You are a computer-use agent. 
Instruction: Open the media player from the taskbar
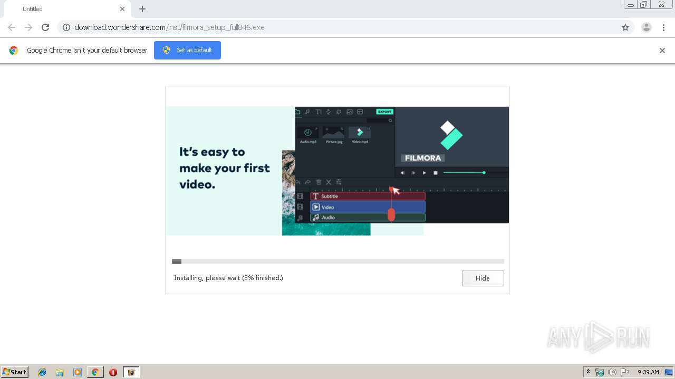(x=78, y=372)
